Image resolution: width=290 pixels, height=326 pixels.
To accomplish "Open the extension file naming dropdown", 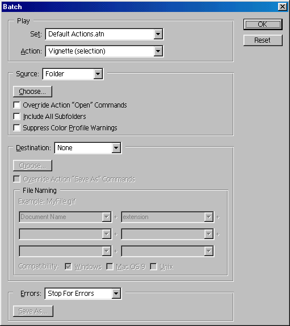I will (167, 217).
